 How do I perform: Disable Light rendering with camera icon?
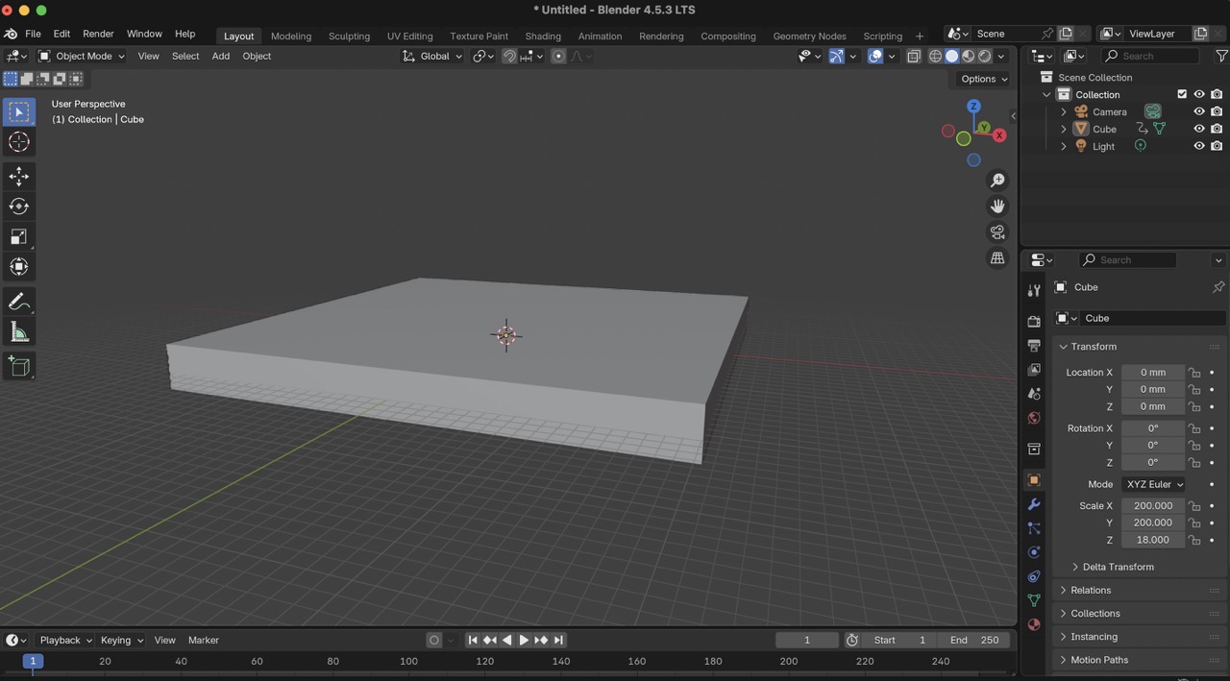1217,146
